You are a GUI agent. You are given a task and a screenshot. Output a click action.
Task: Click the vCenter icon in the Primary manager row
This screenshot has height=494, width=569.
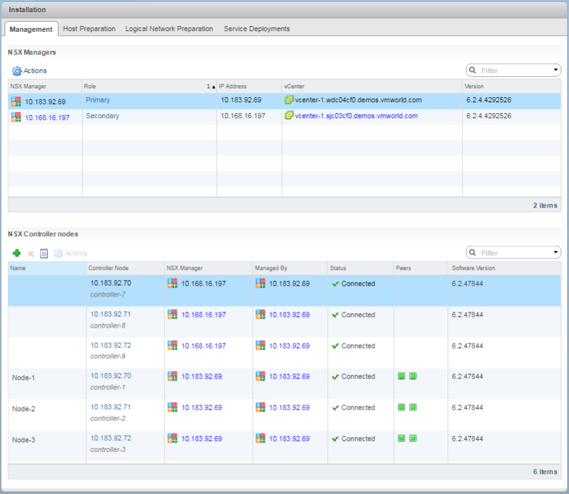point(289,100)
